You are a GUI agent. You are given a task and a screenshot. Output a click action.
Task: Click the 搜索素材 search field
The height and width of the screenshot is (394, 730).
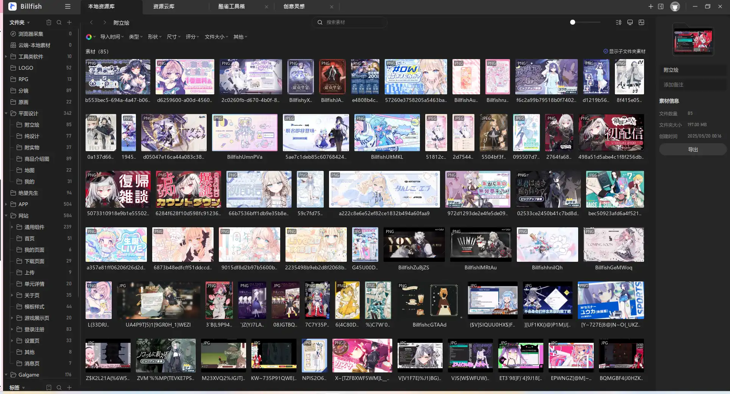(x=352, y=22)
